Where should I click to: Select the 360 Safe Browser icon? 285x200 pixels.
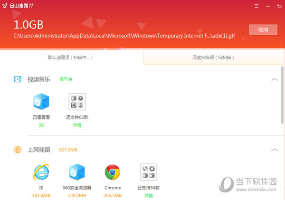click(x=77, y=172)
